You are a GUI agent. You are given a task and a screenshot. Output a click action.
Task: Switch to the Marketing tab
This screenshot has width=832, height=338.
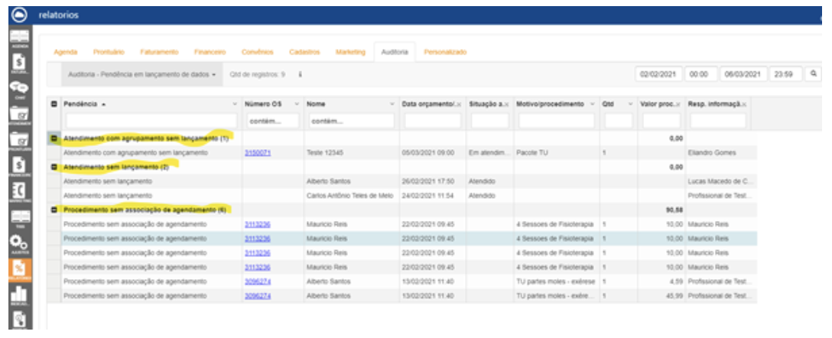pos(351,52)
